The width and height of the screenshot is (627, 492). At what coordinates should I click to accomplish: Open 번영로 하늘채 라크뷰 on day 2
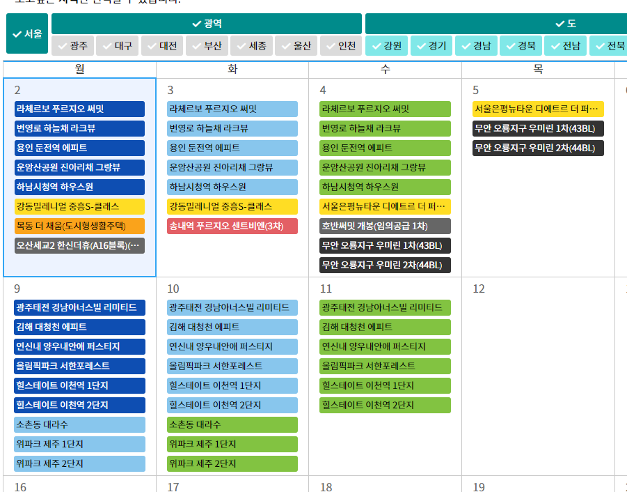(x=79, y=128)
